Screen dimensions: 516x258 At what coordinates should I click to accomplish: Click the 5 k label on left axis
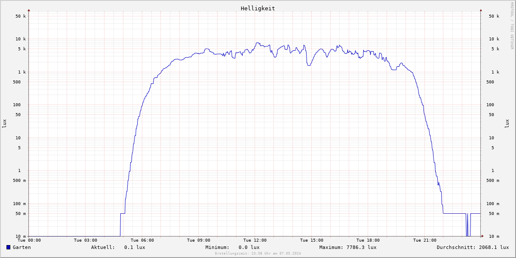(22, 49)
